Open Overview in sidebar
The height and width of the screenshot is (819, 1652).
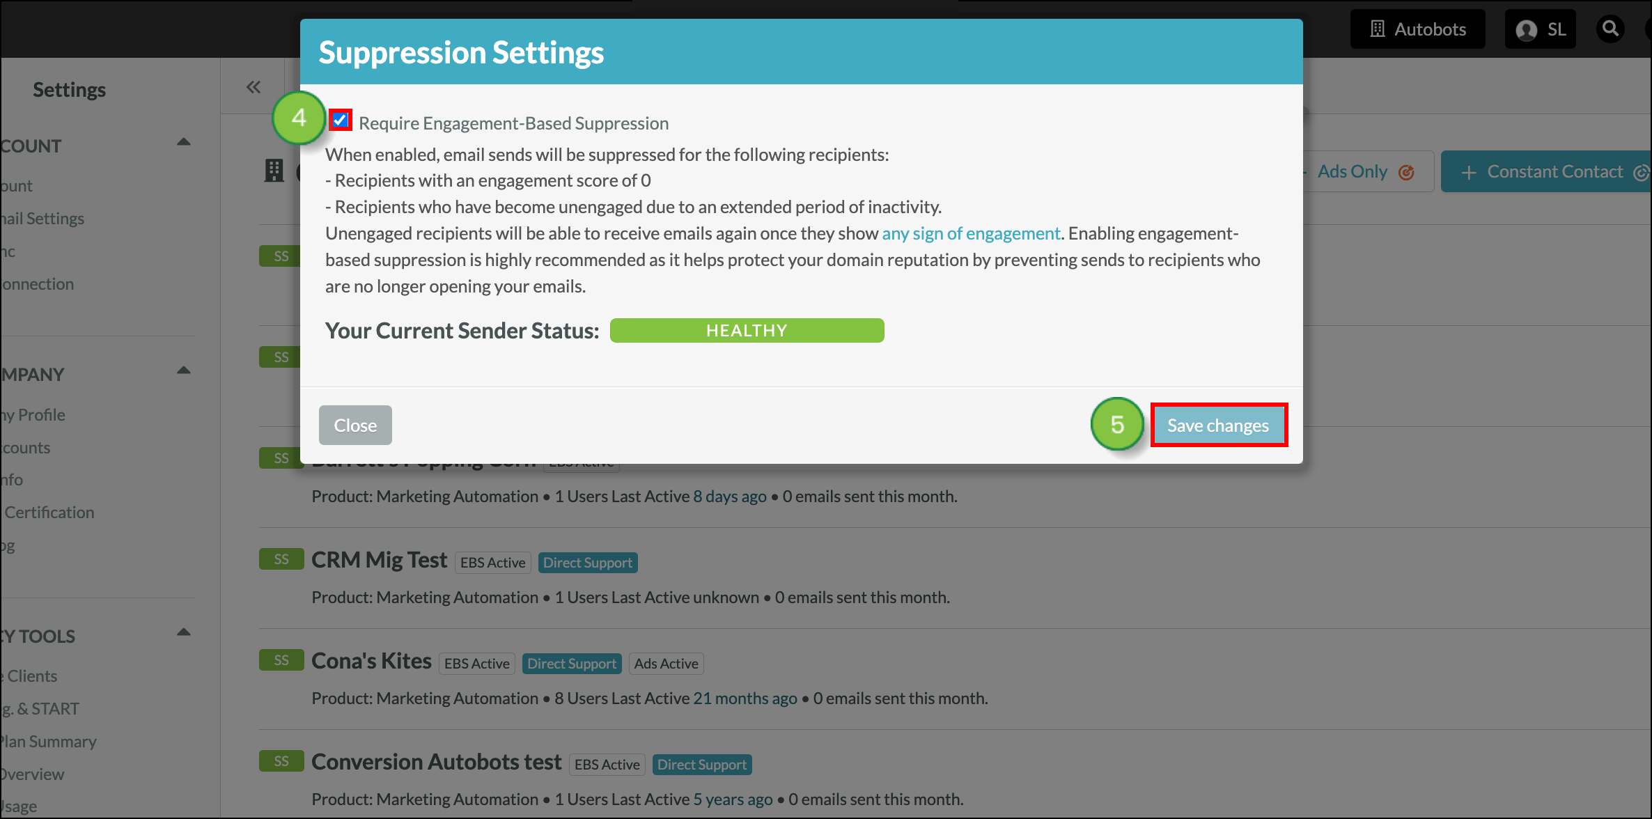coord(32,774)
